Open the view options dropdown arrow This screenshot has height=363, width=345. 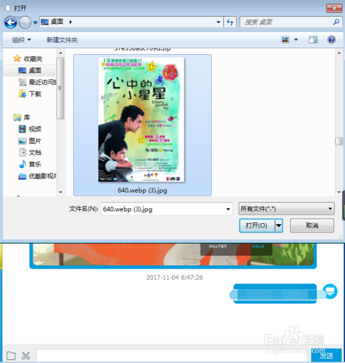(296, 40)
